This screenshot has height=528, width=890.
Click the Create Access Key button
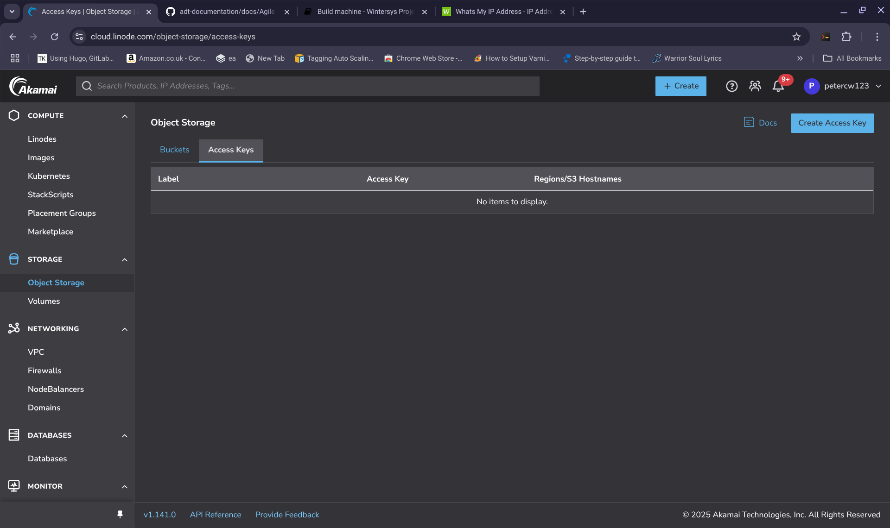832,123
